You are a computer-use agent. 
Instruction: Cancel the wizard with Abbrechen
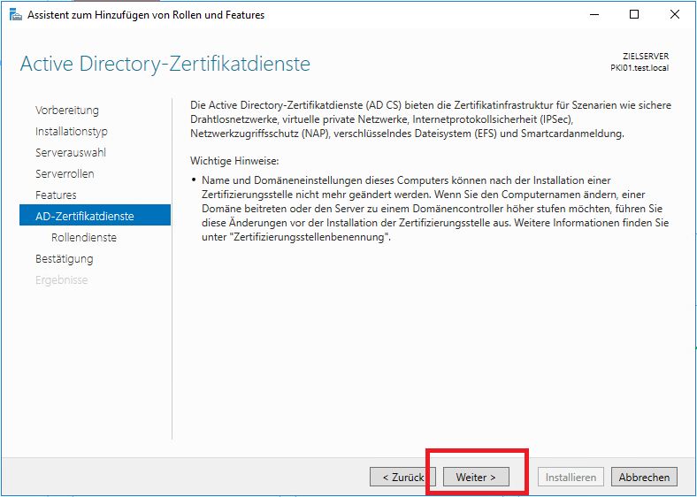tap(644, 478)
